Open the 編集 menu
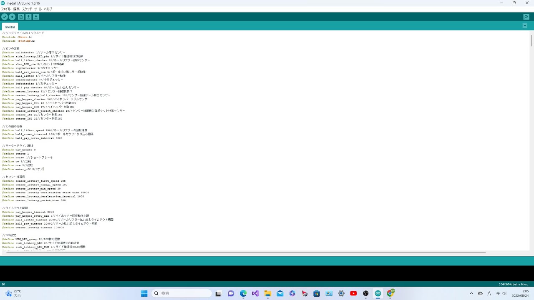Viewport: 534px width, 300px height. click(16, 9)
